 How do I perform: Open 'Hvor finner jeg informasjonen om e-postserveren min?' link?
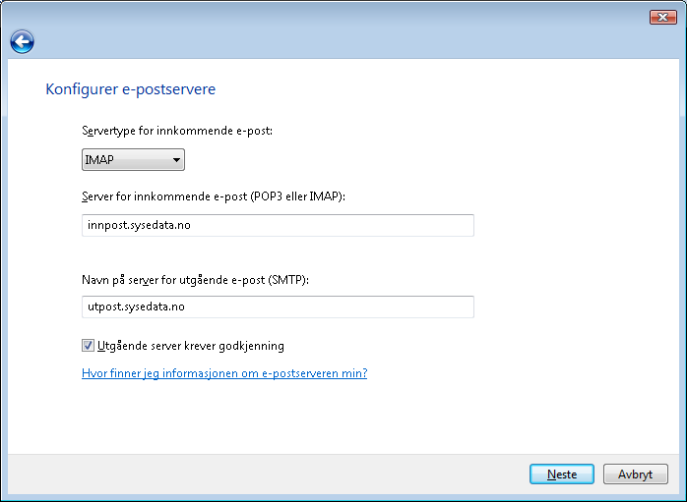tap(224, 373)
